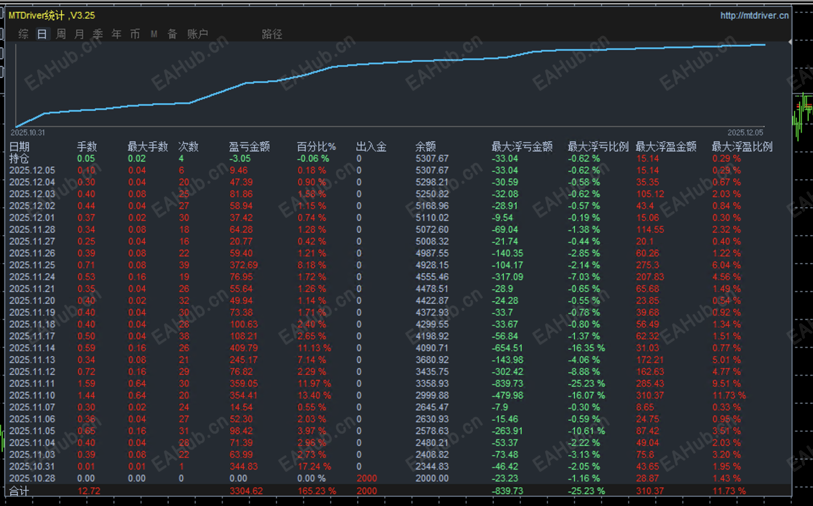The image size is (813, 506).
Task: Click the 持仓 open positions row
Action: (x=19, y=158)
